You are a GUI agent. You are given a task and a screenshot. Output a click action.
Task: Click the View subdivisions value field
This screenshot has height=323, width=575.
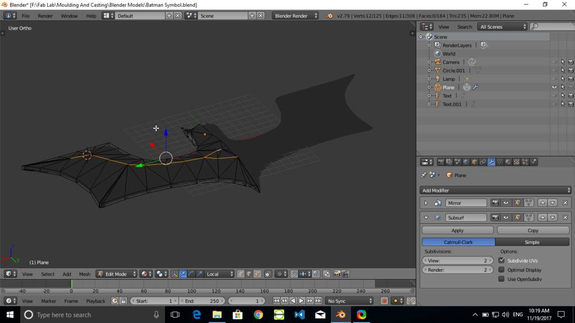458,261
